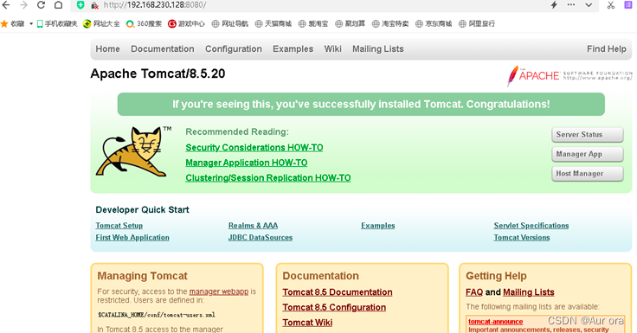This screenshot has height=333, width=637.
Task: Open the Mailing Lists link under Getting Help
Action: 529,292
